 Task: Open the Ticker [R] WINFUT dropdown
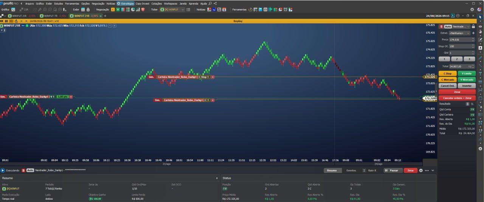172,9
